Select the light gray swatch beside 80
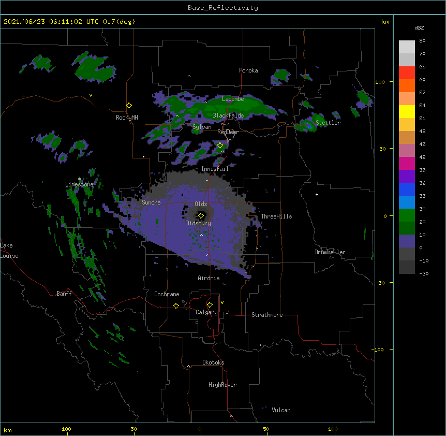This screenshot has height=436, width=446. [x=407, y=47]
